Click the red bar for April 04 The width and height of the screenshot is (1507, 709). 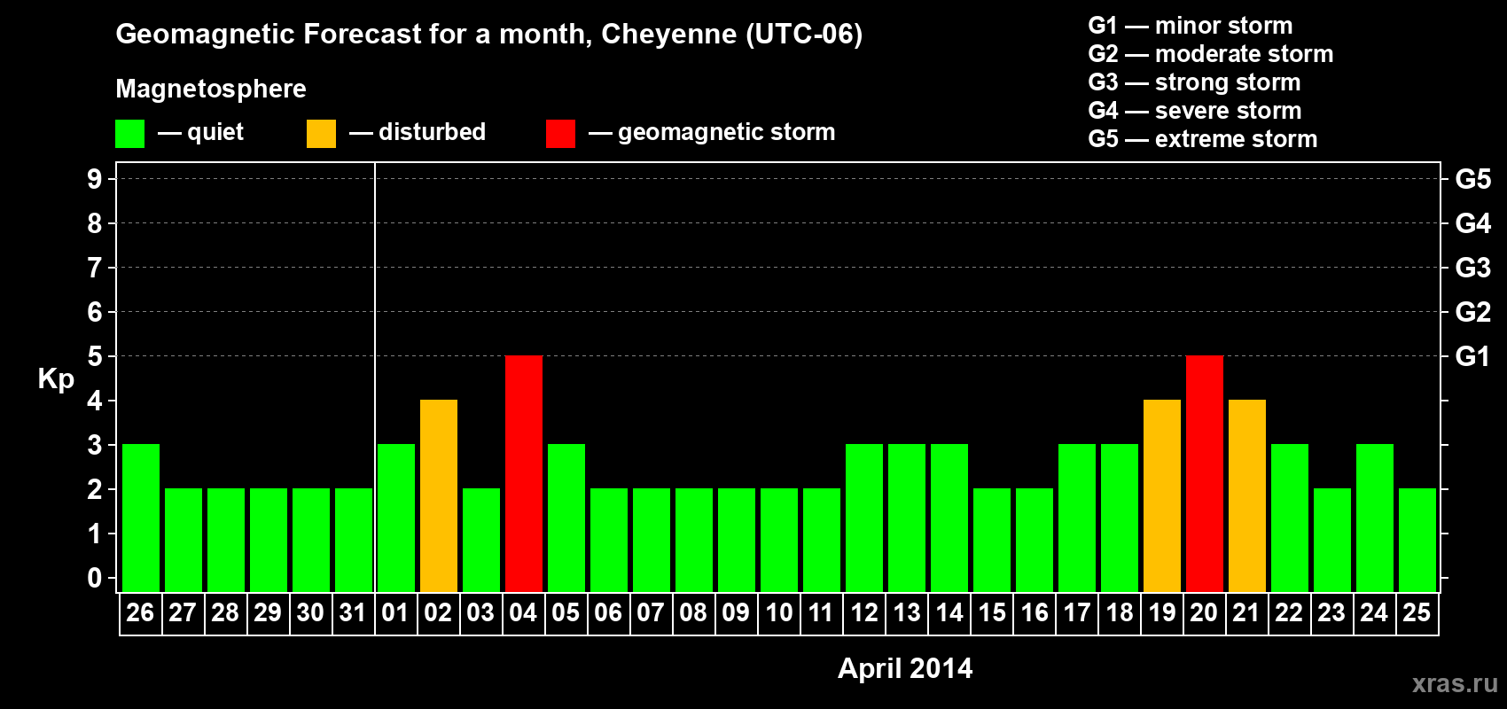pos(524,473)
